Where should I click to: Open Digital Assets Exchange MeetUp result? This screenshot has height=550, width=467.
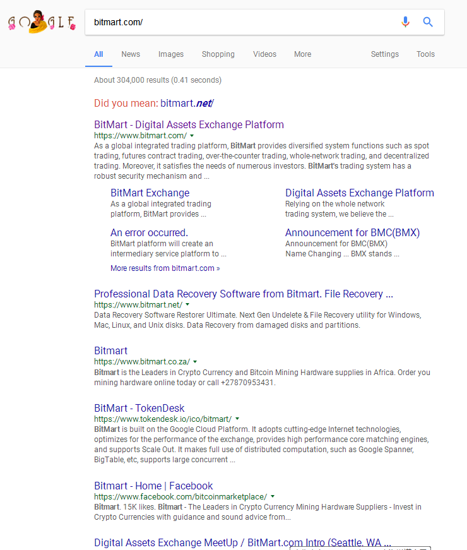[242, 542]
